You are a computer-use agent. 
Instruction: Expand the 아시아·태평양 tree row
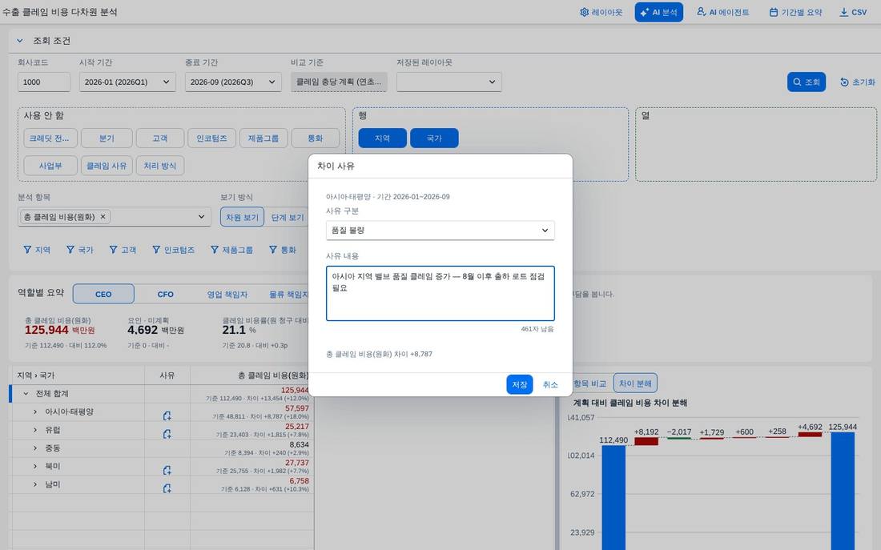tap(34, 411)
